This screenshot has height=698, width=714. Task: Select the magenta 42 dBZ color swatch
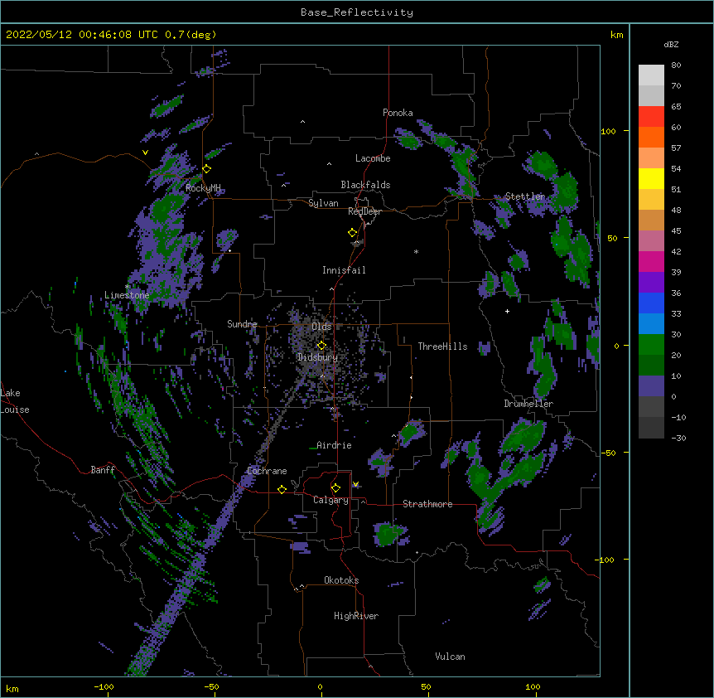(x=651, y=261)
